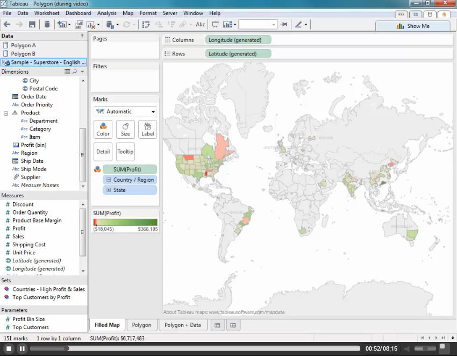Viewport: 457px width, 356px height.
Task: Open the Analysis menu
Action: coord(106,13)
